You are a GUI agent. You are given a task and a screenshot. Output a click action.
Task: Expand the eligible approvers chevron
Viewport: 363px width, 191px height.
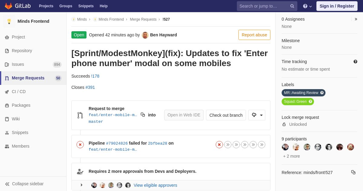81,185
